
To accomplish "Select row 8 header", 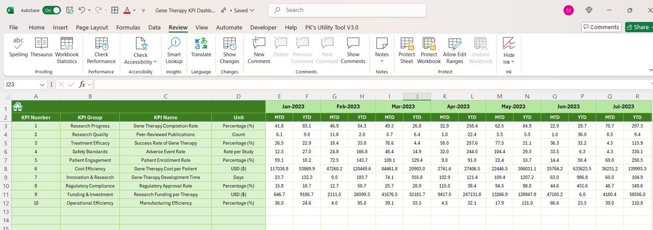I will pos(6,168).
